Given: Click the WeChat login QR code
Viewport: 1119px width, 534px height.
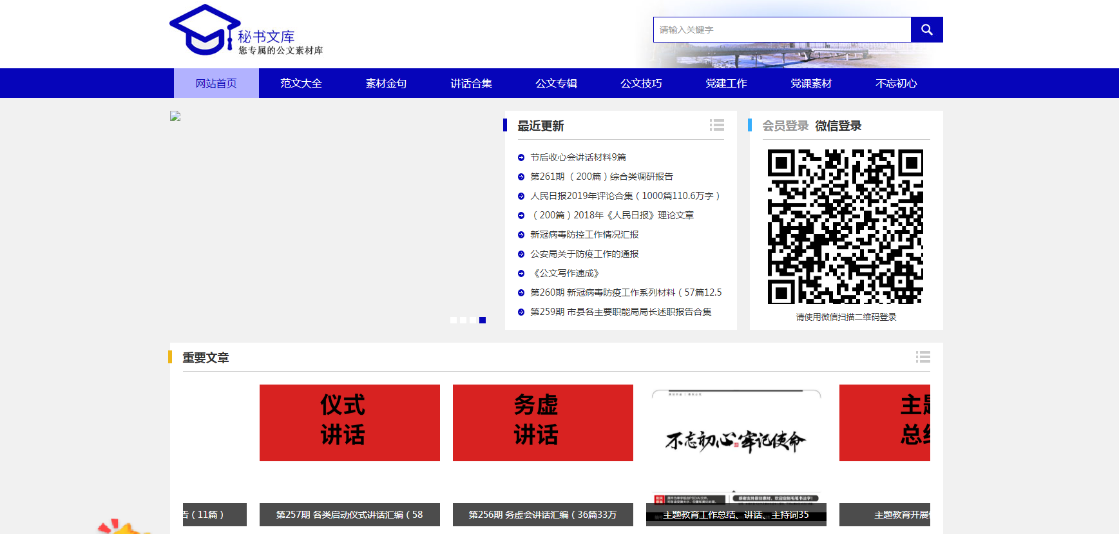Looking at the screenshot, I should 845,226.
